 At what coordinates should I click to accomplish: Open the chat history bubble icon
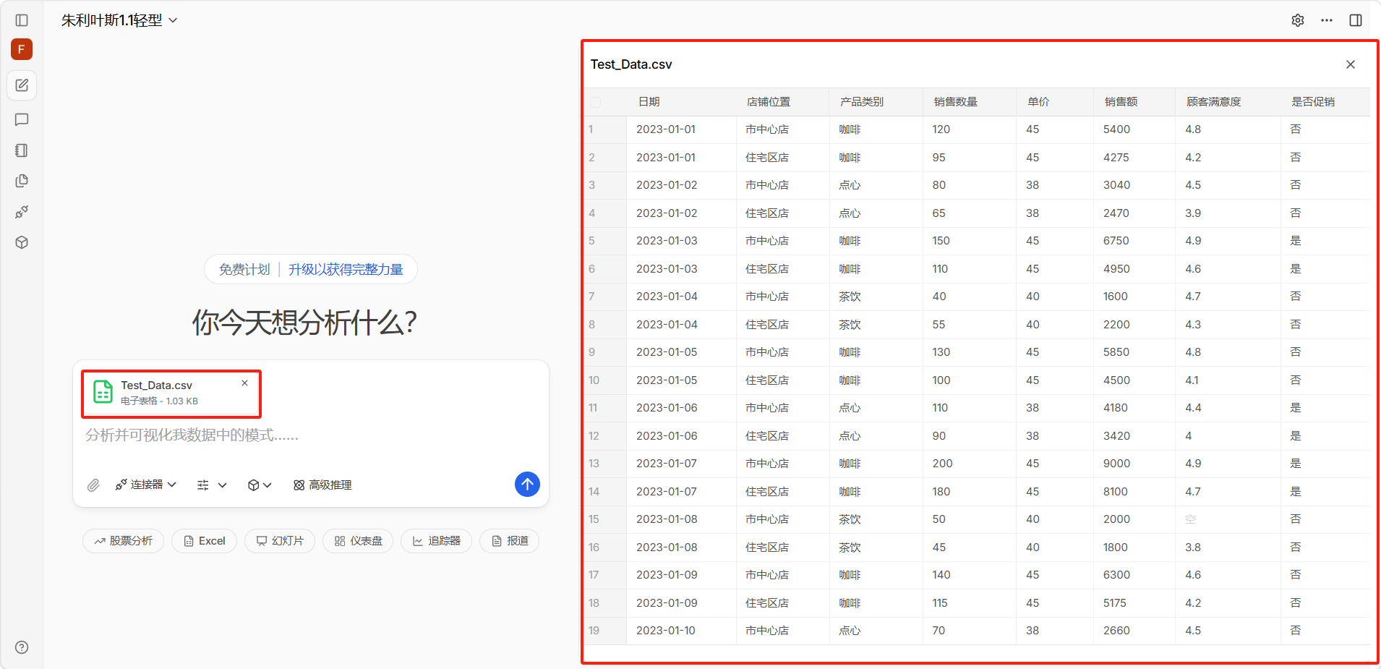[x=22, y=119]
